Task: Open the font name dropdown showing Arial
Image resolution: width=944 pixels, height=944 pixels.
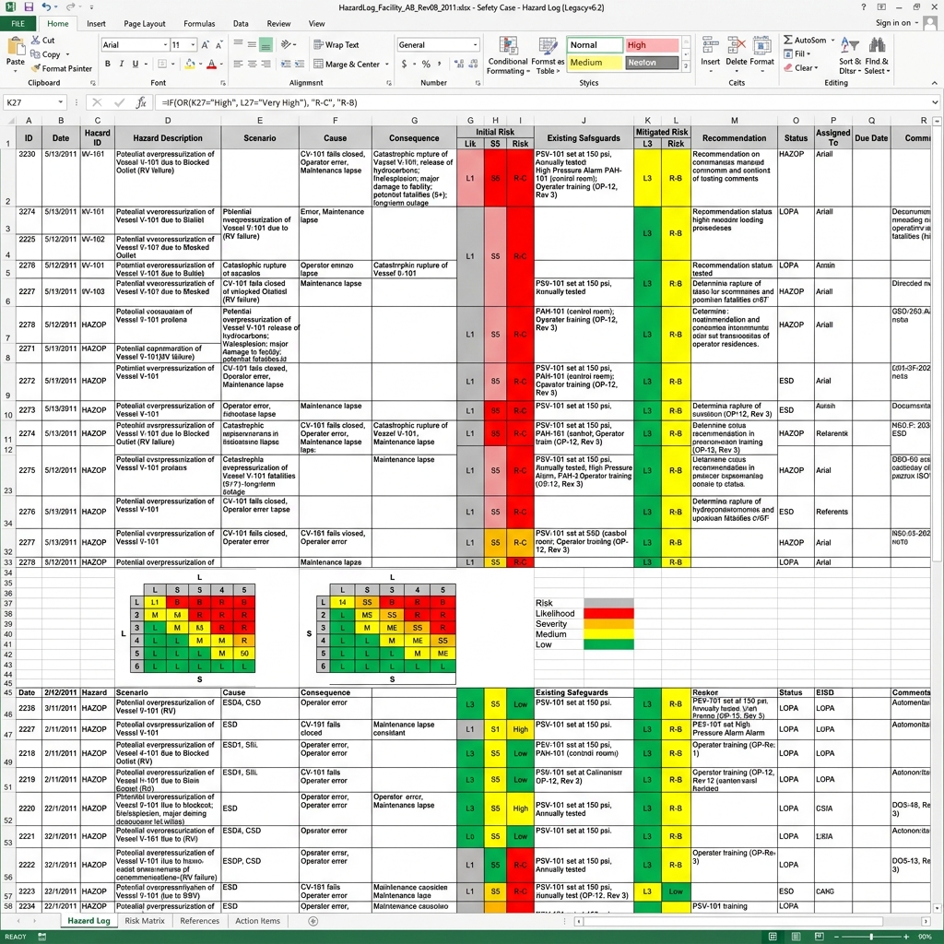Action: coord(166,44)
